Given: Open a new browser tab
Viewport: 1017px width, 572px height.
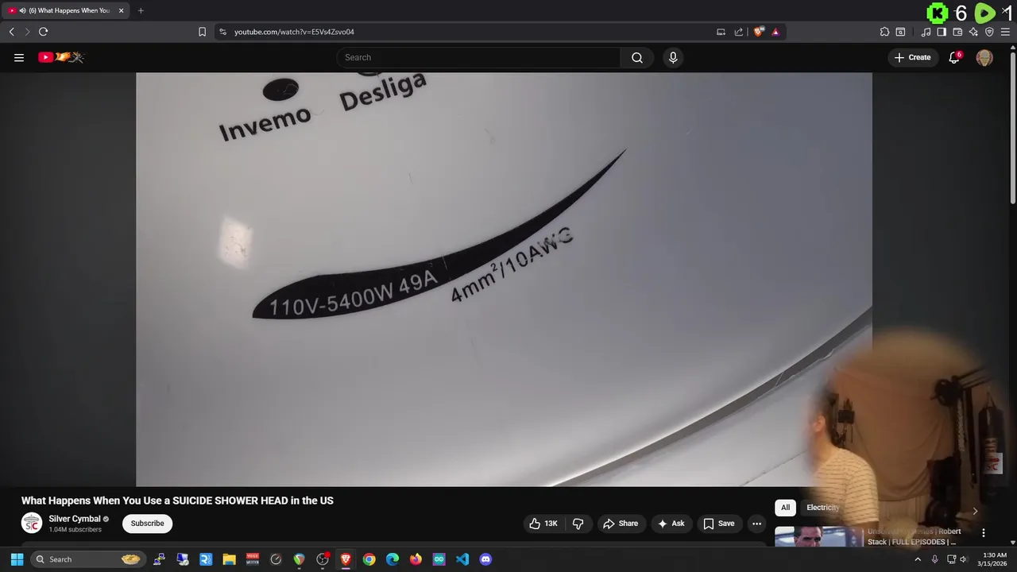Looking at the screenshot, I should tap(141, 10).
